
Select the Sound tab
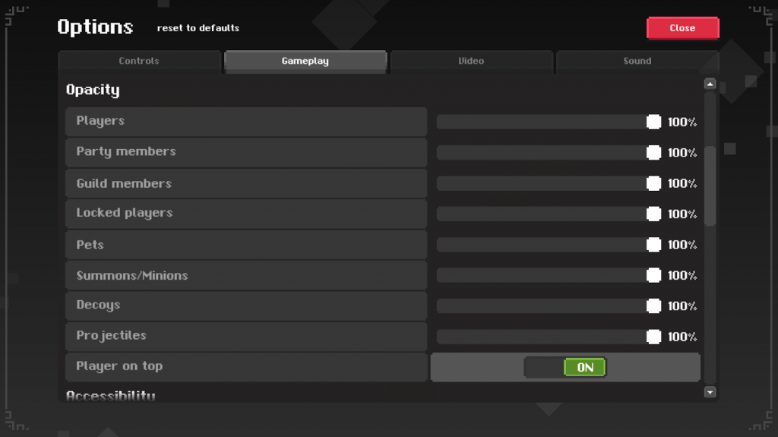coord(637,61)
